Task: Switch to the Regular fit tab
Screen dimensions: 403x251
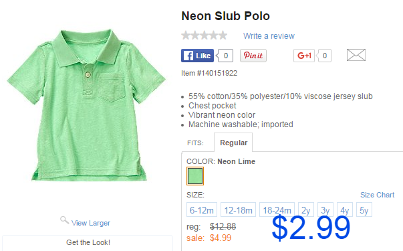Action: coord(233,143)
